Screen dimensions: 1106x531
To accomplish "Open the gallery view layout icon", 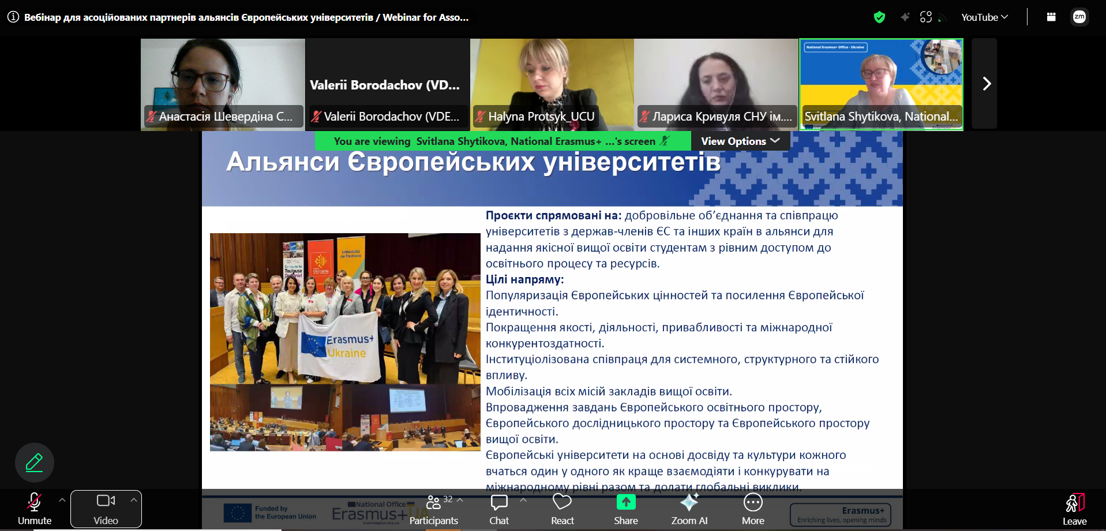I will click(1051, 17).
